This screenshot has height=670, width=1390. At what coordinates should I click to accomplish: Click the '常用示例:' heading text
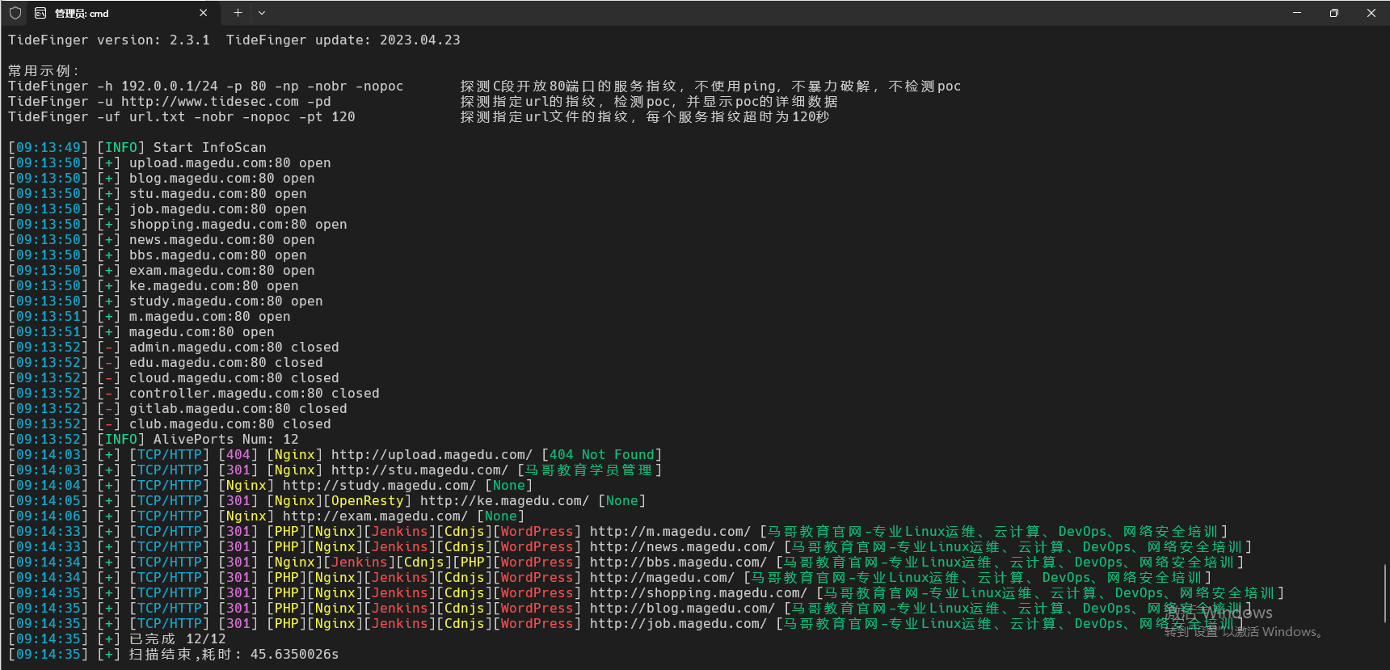[44, 71]
